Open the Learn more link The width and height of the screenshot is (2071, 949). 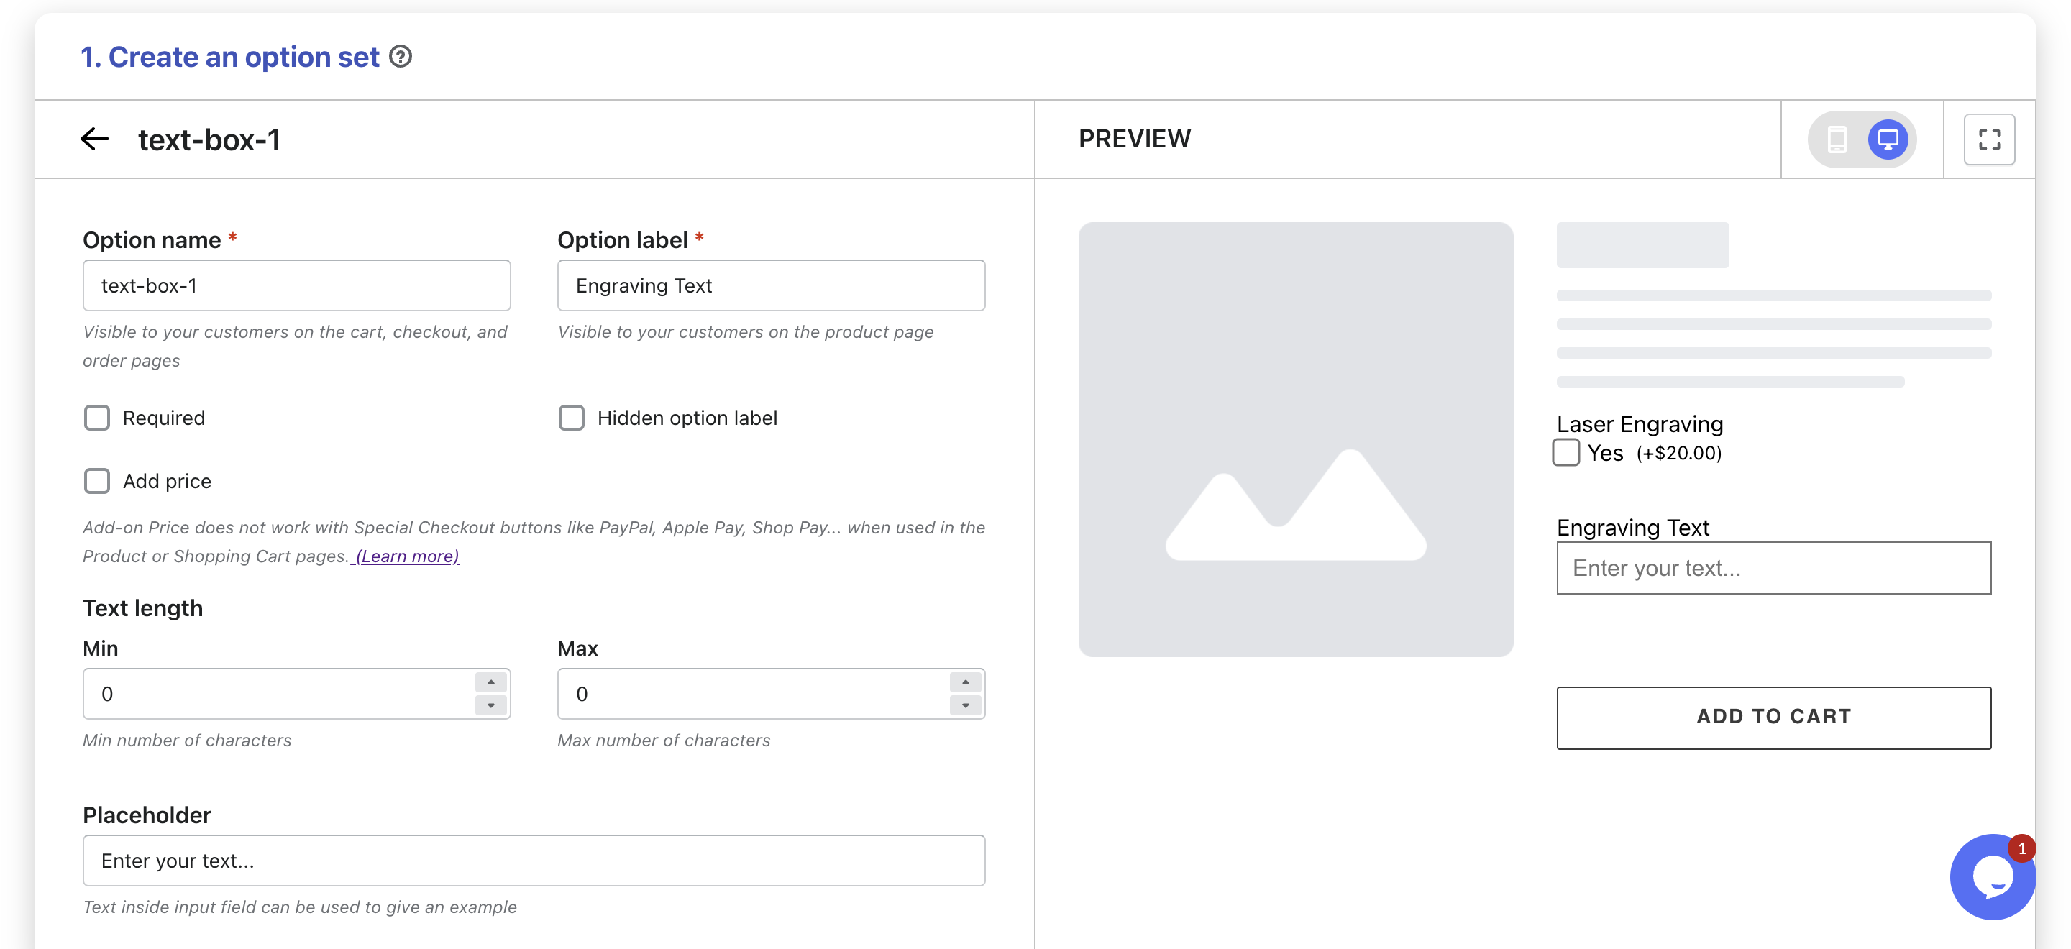pyautogui.click(x=407, y=556)
